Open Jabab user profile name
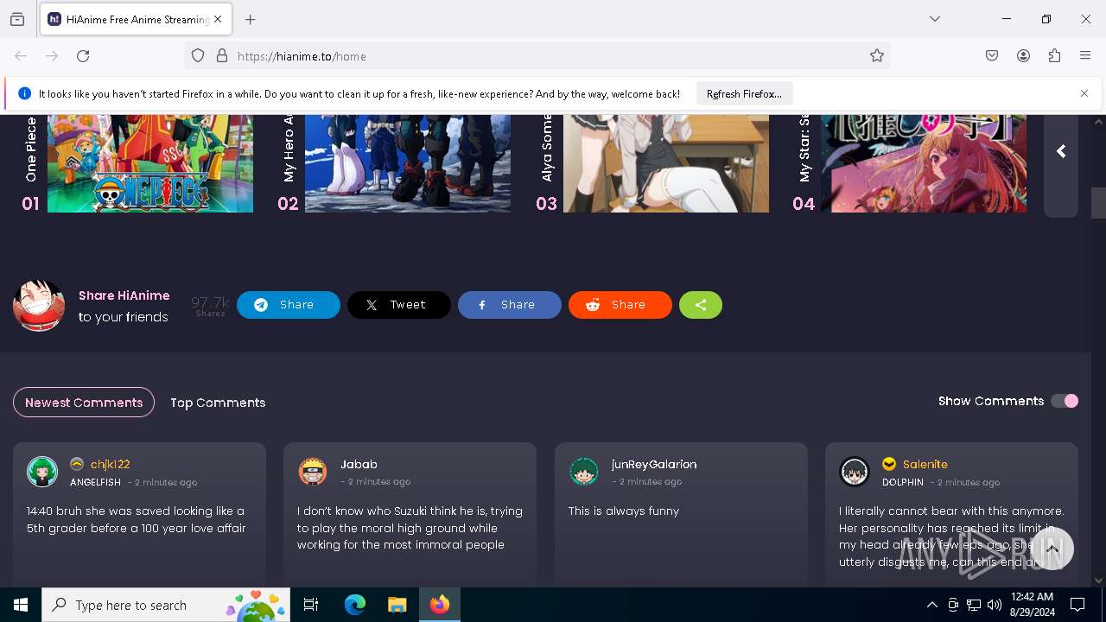This screenshot has height=622, width=1106. coord(359,465)
